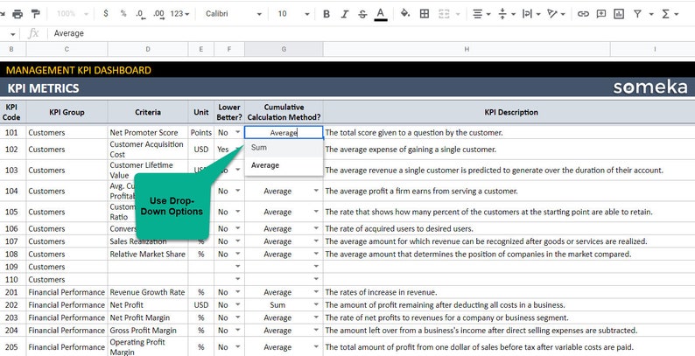The image size is (695, 356).
Task: Choose Sum from the dropdown list
Action: 284,148
